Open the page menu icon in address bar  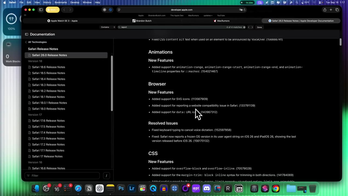point(119,10)
